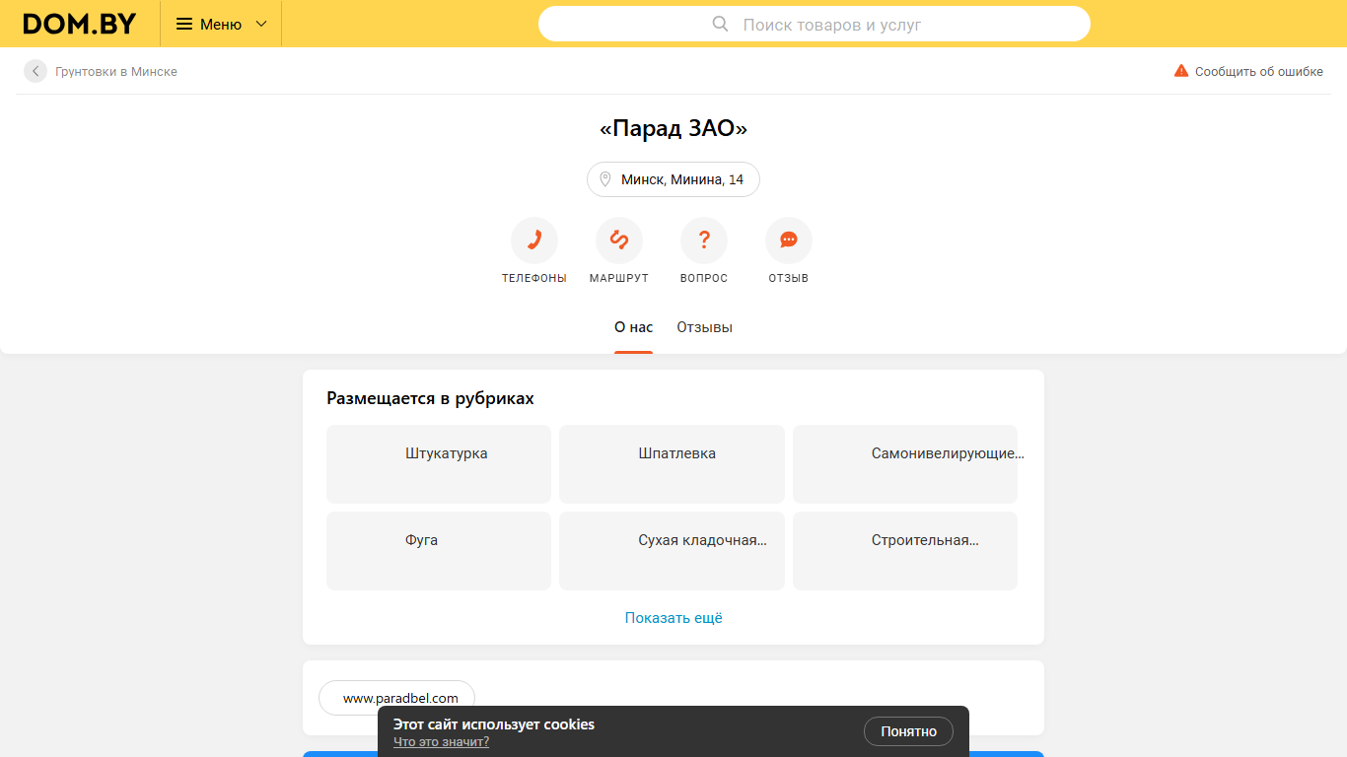Viewport: 1347px width, 757px height.
Task: Open the Сухая кладочная category card
Action: 672,551
